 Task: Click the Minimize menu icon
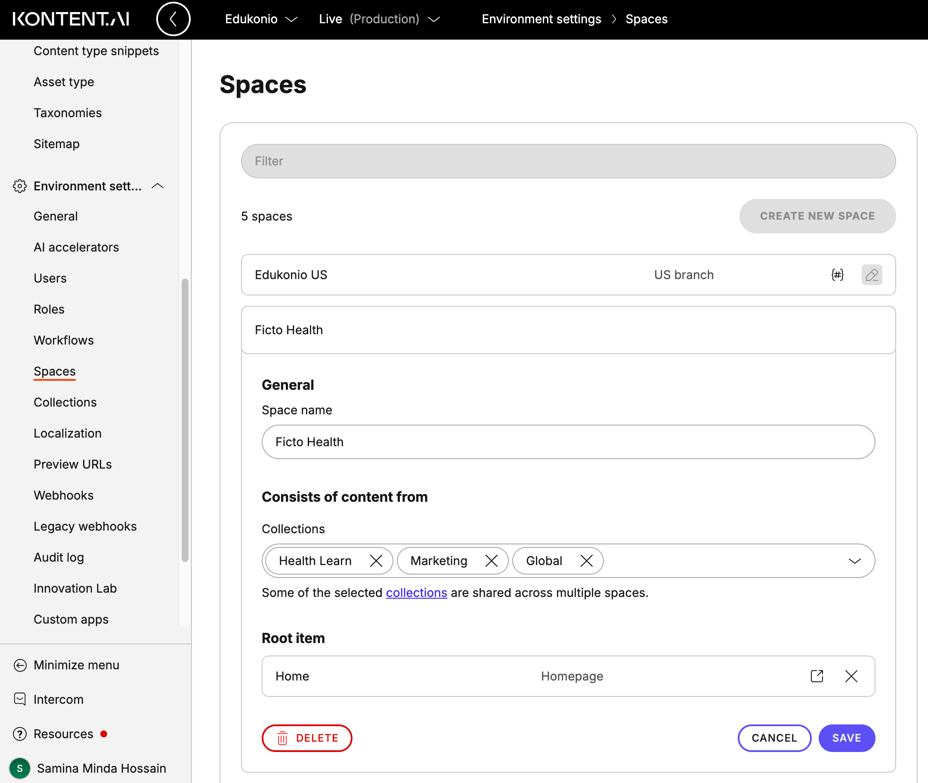[x=19, y=665]
